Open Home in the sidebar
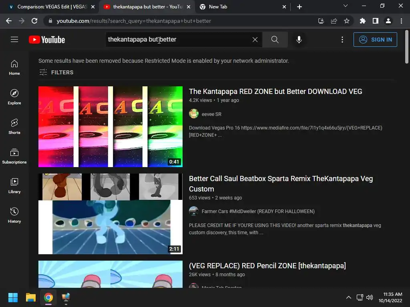Image resolution: width=410 pixels, height=307 pixels. (14, 68)
